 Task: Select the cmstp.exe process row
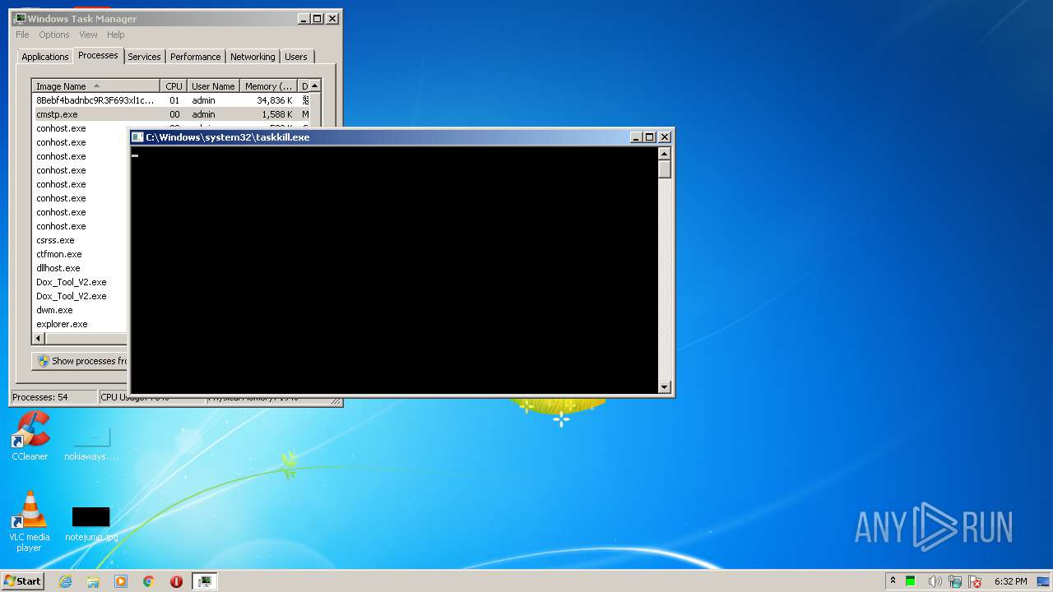[x=171, y=114]
